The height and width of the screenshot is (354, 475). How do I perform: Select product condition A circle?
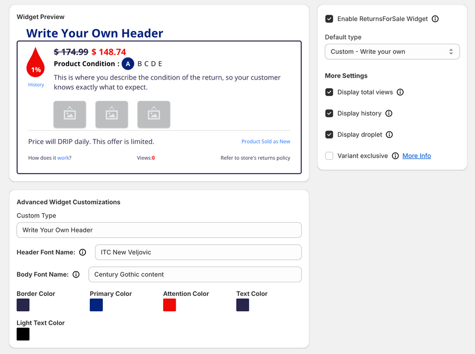click(128, 64)
